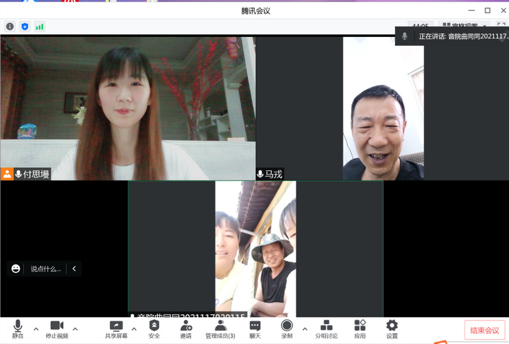The height and width of the screenshot is (344, 509).
Task: Open emoji reactions smiley icon
Action: [15, 268]
